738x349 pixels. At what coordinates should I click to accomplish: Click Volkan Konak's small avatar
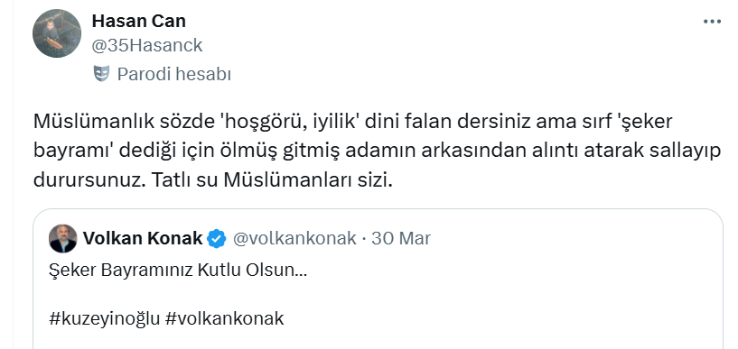click(62, 239)
